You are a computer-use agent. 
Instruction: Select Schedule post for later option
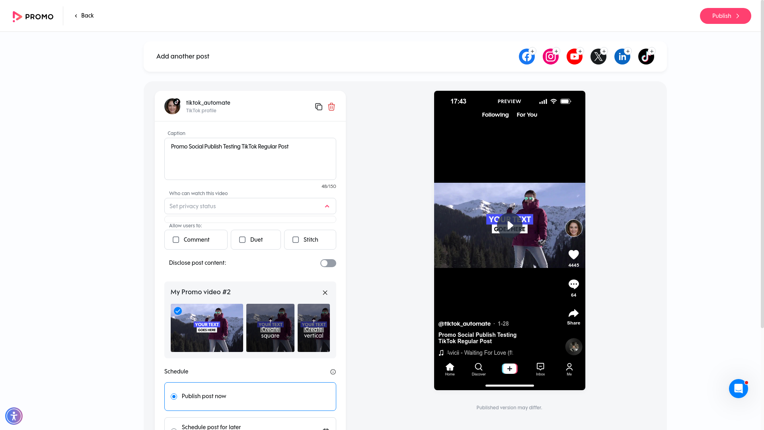click(250, 424)
